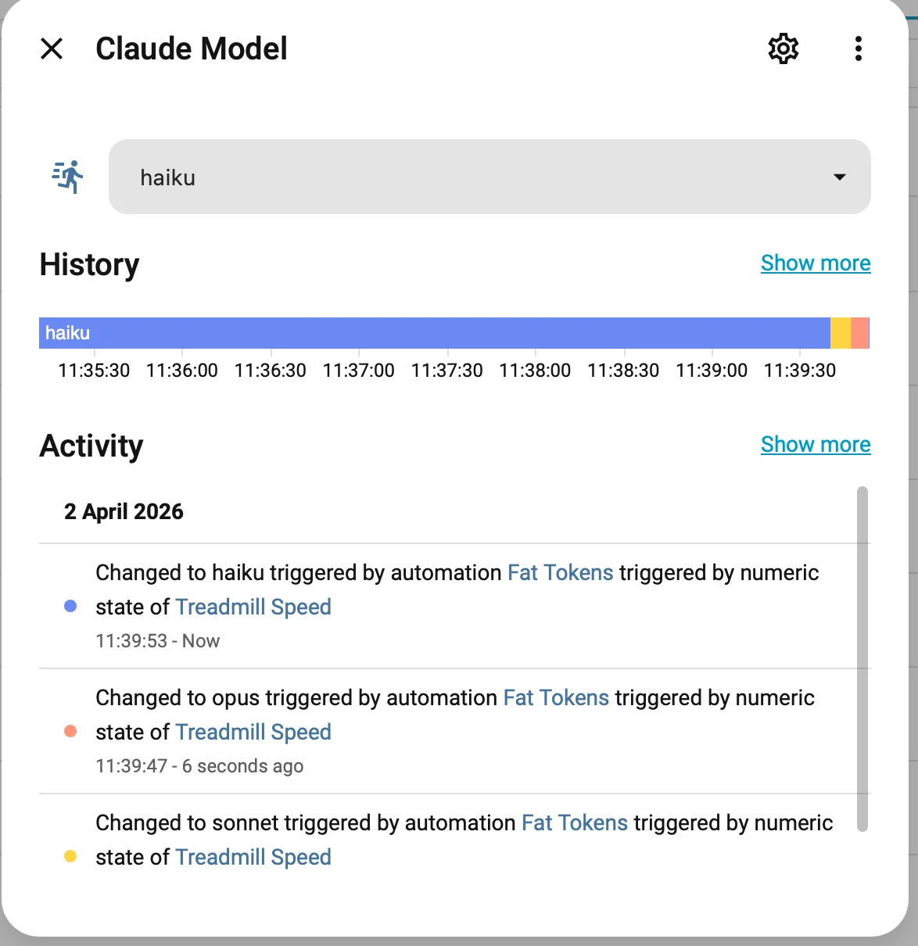918x946 pixels.
Task: Close the Claude Model dialog
Action: point(52,48)
